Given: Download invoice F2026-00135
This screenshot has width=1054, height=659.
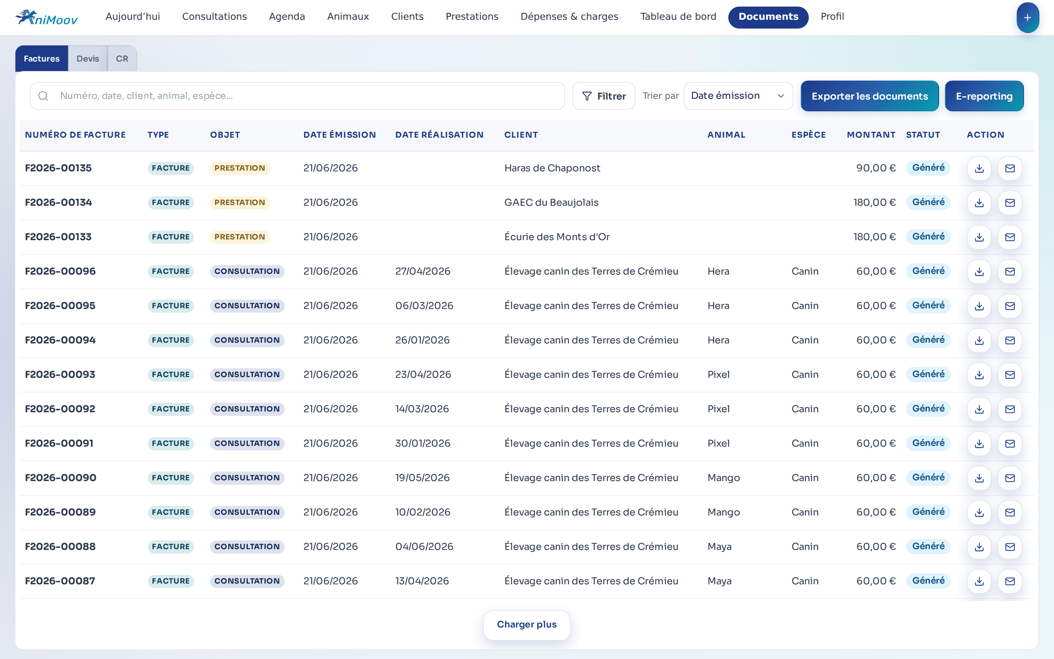Looking at the screenshot, I should pos(979,168).
